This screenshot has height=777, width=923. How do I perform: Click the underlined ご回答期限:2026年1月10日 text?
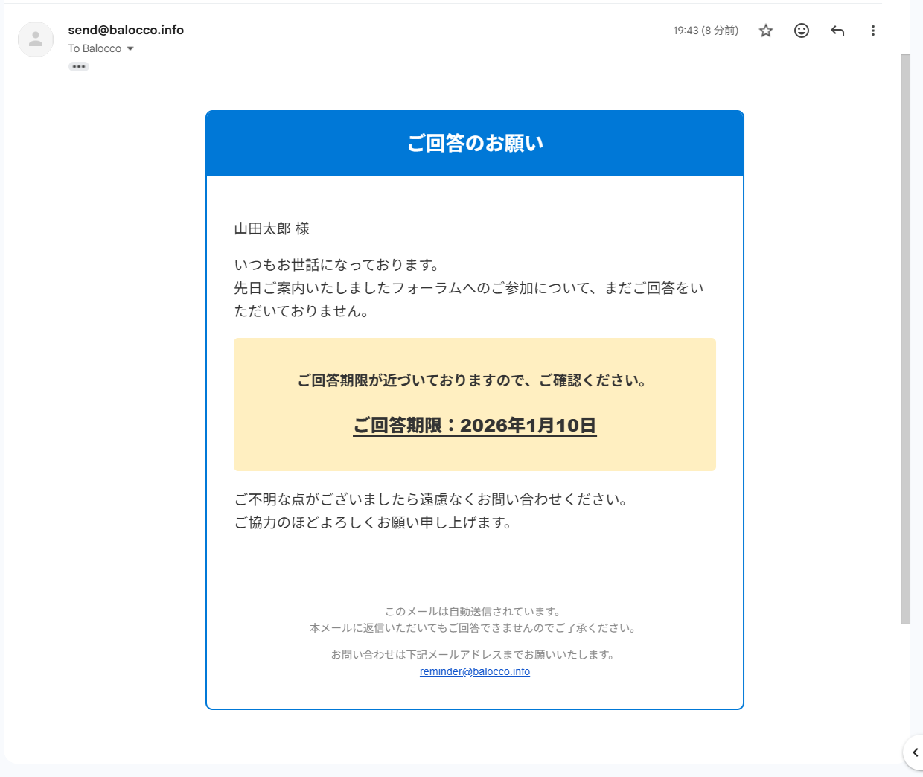474,425
